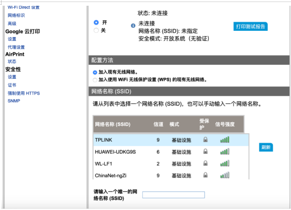Click the blue info icon beside 未连接

click(133, 26)
